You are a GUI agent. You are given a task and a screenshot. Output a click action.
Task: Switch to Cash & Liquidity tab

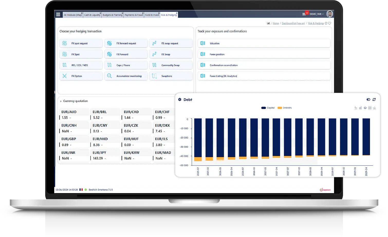tap(92, 15)
